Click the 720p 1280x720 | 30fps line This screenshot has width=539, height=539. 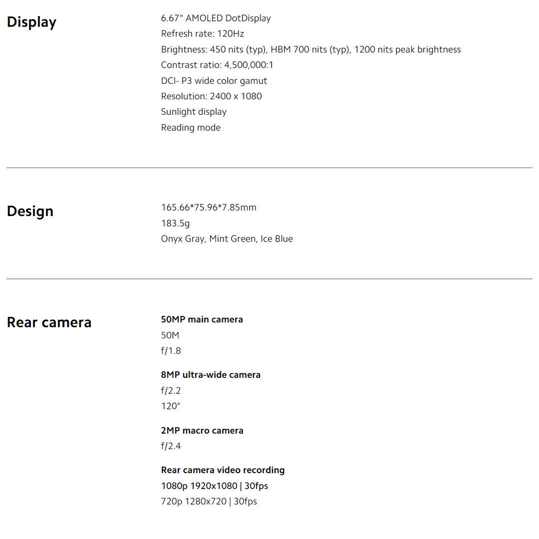pos(209,502)
